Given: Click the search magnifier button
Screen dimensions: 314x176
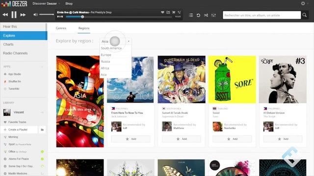Looking at the screenshot, I should coord(305,15).
